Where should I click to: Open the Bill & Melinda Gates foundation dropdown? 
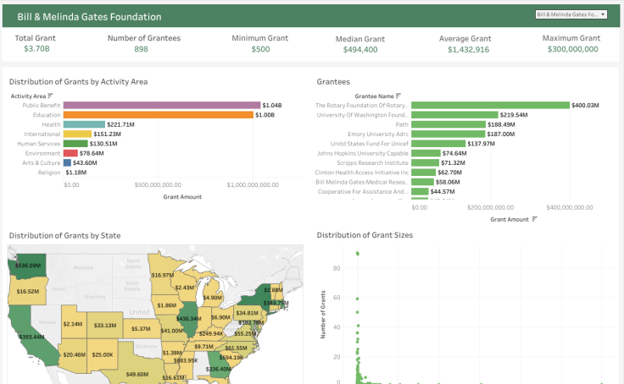pyautogui.click(x=571, y=14)
